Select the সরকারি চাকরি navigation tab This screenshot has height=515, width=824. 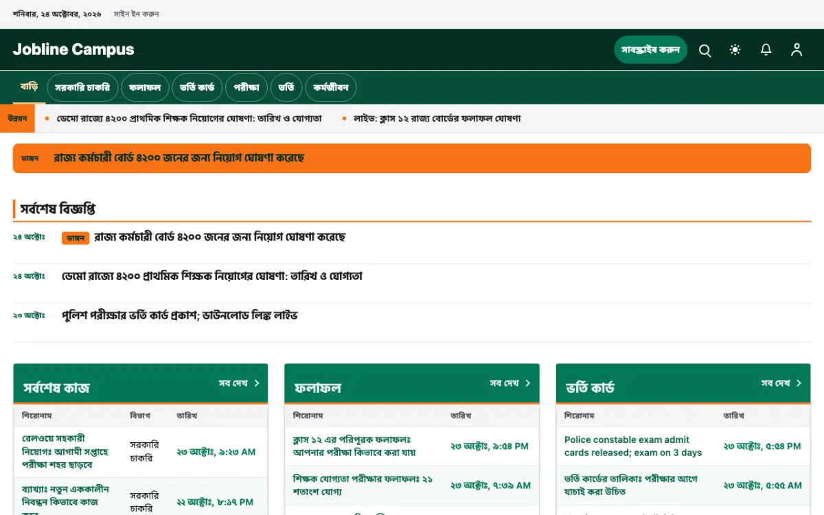point(82,88)
